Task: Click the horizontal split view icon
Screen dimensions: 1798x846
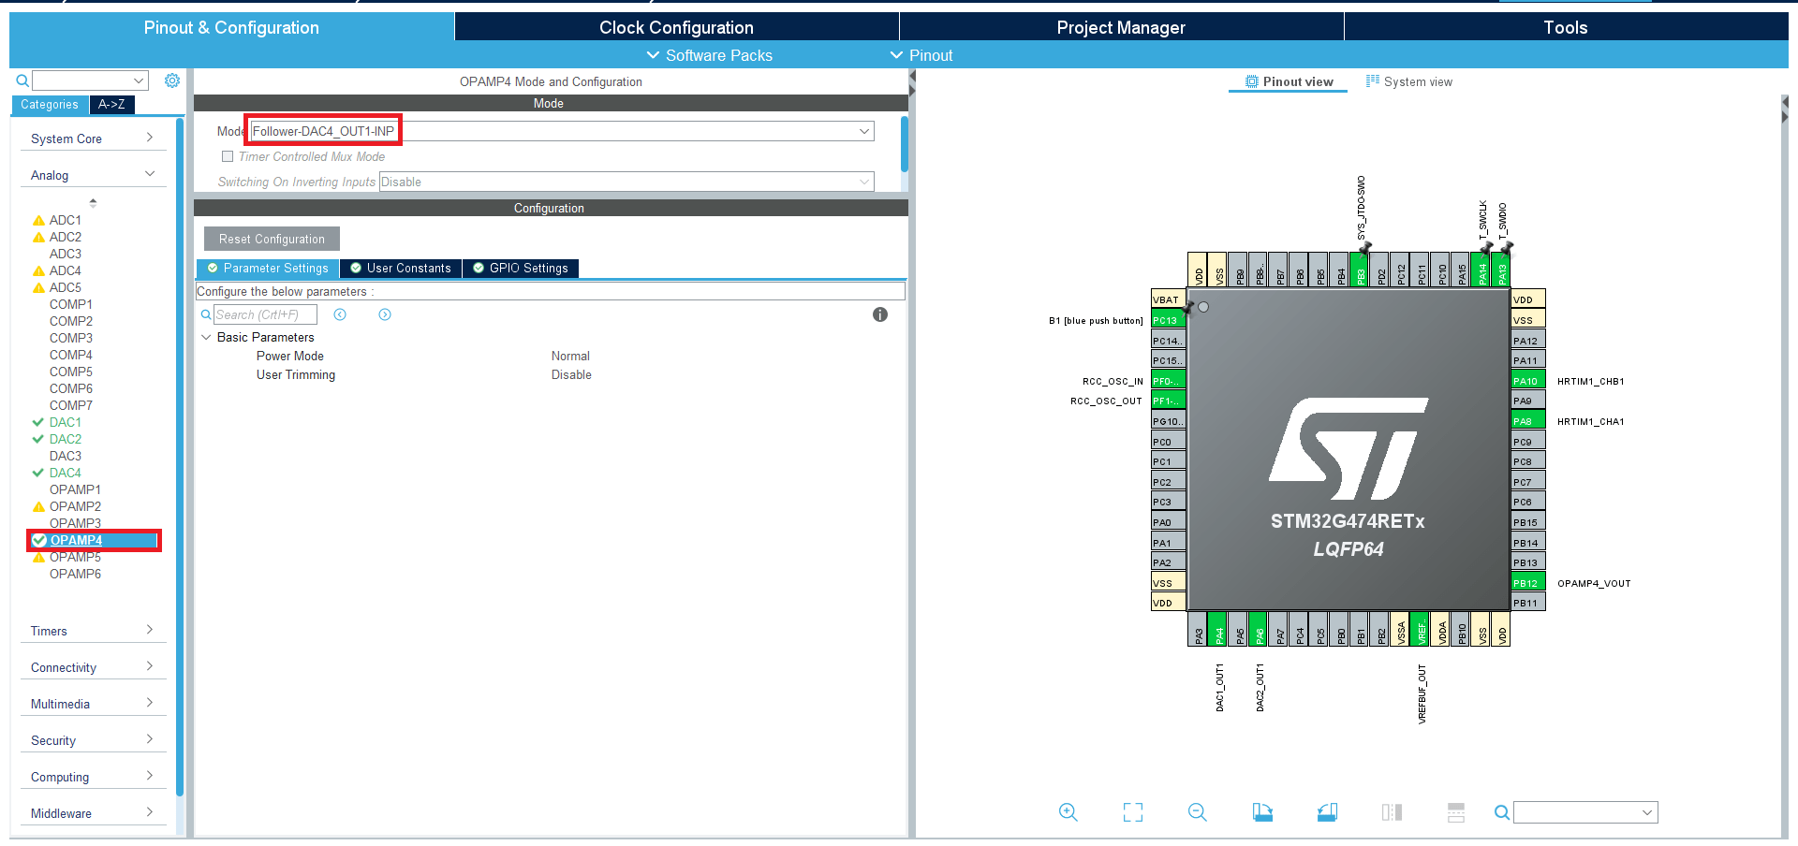Action: point(1456,812)
